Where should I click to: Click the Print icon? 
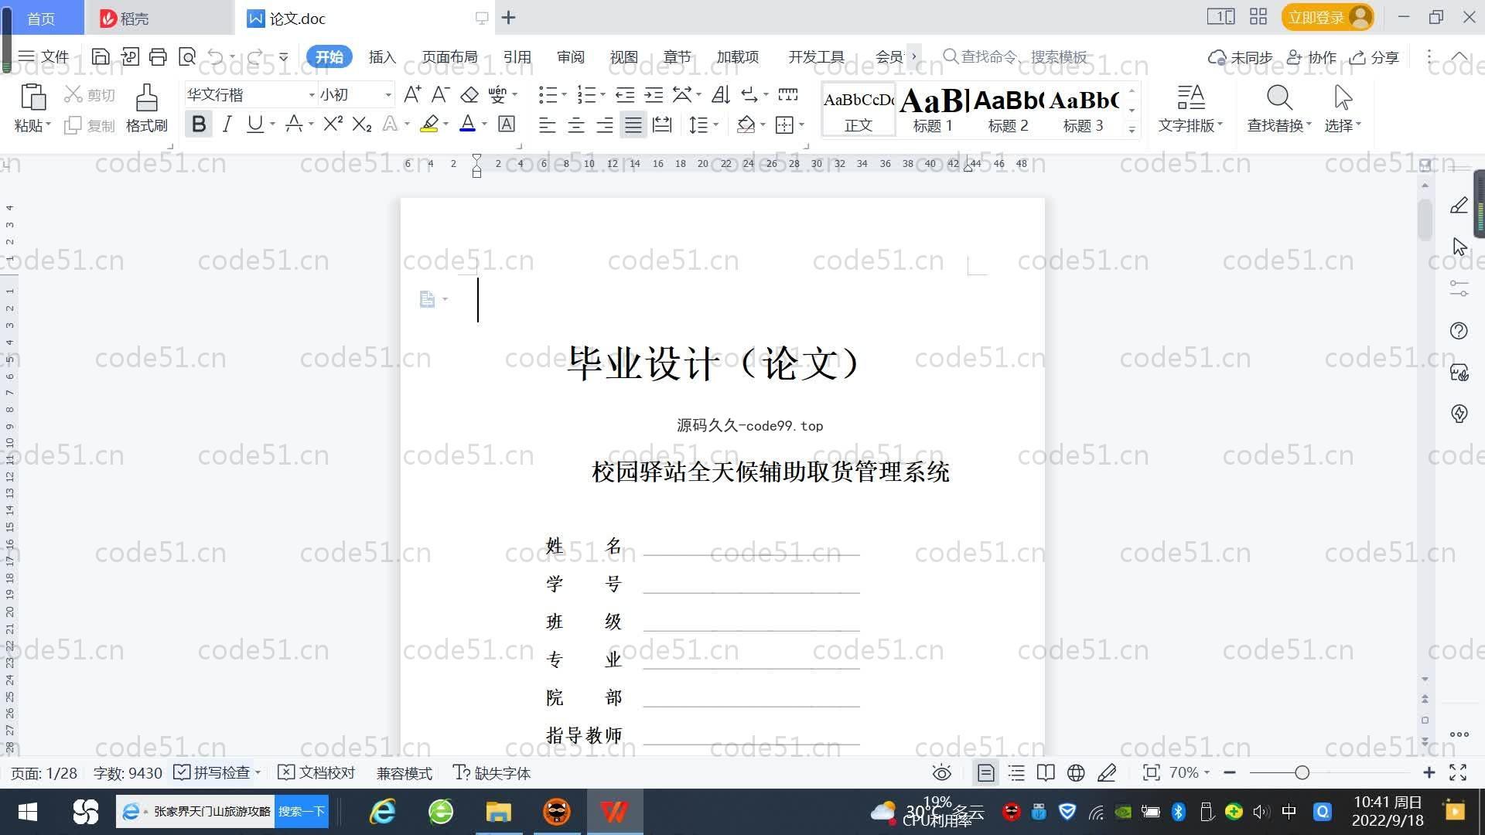click(158, 56)
